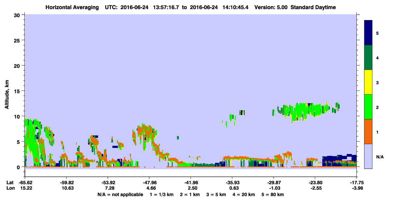Click the 'Altitude, km' axis label
396x203 pixels.
tap(7, 94)
